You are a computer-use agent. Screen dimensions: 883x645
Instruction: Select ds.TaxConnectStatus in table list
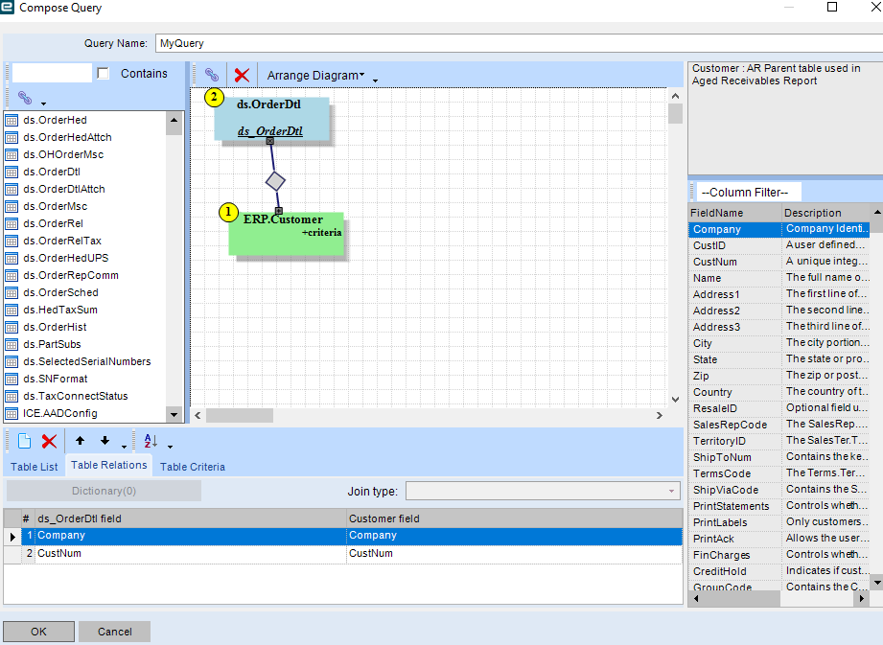76,396
